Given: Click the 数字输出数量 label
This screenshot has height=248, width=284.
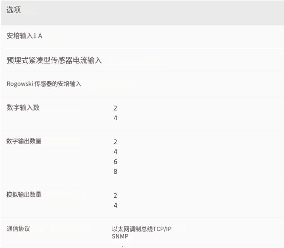Looking at the screenshot, I should 24,141.
